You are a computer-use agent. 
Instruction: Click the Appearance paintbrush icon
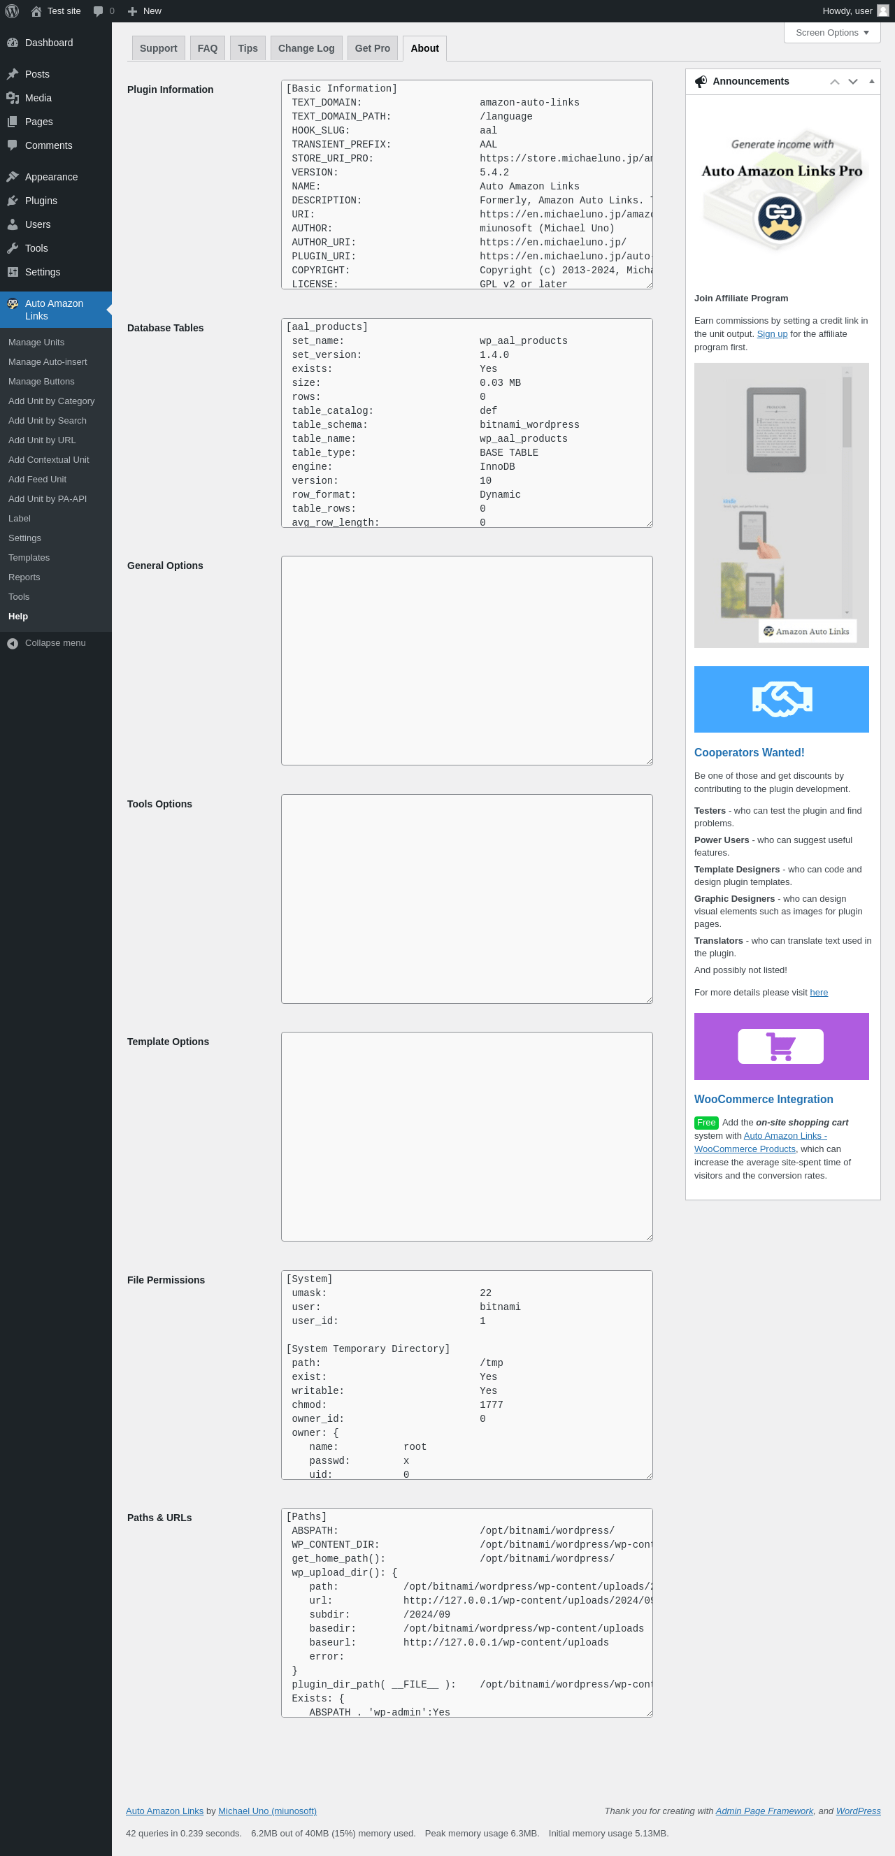coord(13,177)
